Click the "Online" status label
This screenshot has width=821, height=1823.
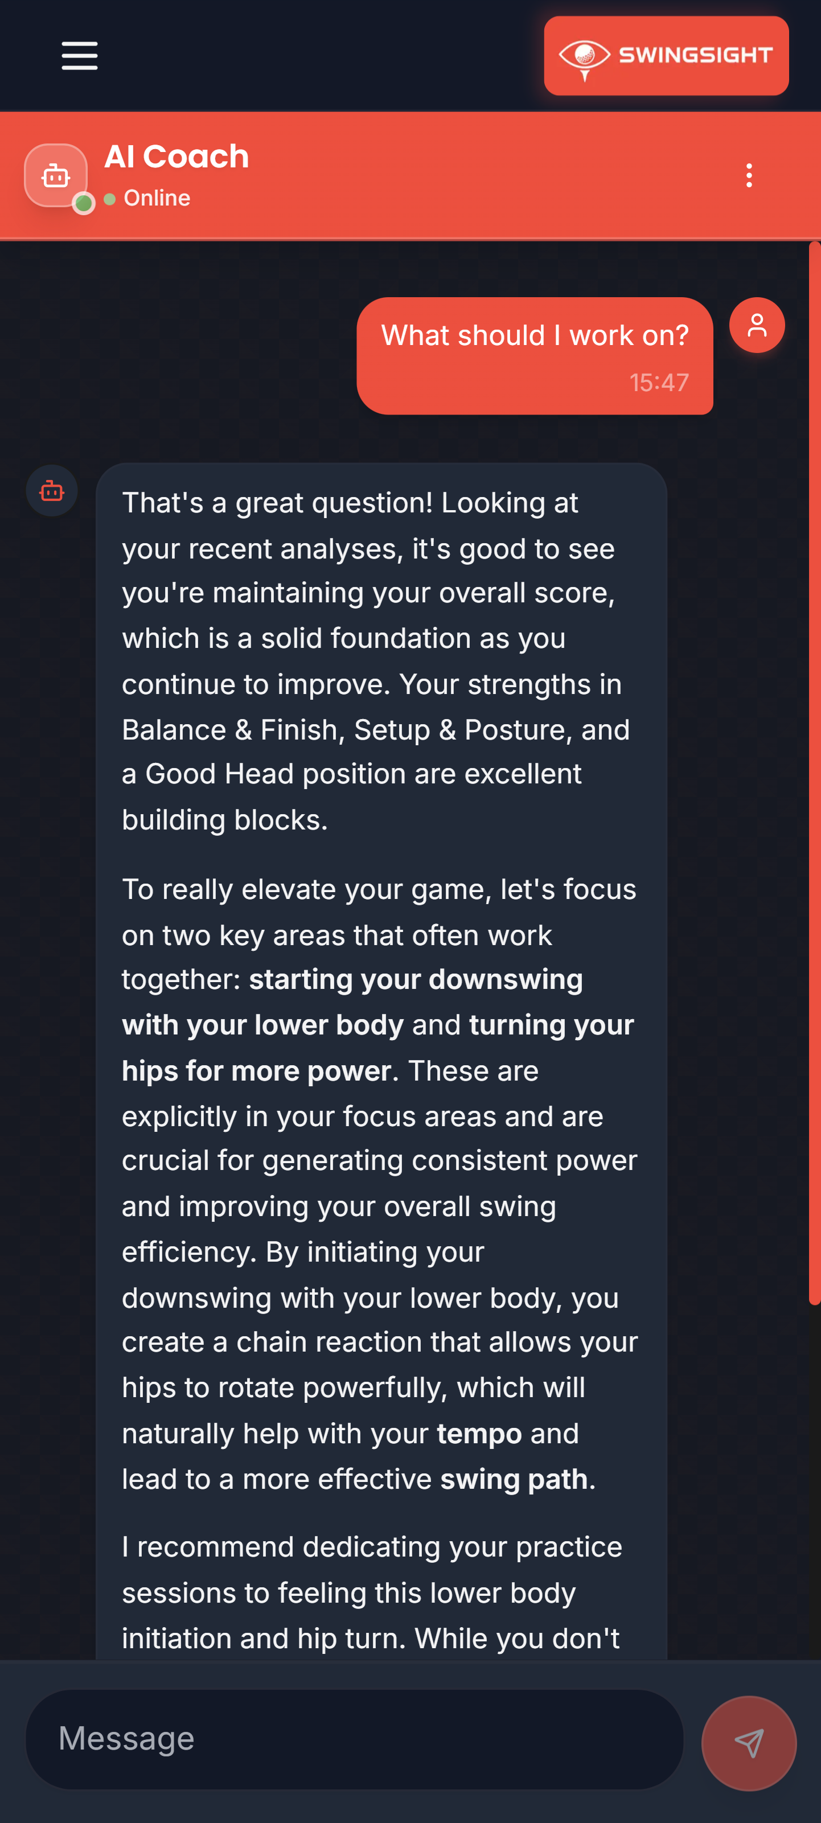point(157,198)
